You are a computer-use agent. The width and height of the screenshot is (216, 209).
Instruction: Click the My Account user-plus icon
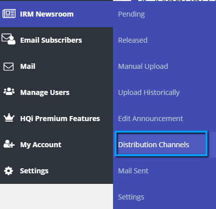9,144
